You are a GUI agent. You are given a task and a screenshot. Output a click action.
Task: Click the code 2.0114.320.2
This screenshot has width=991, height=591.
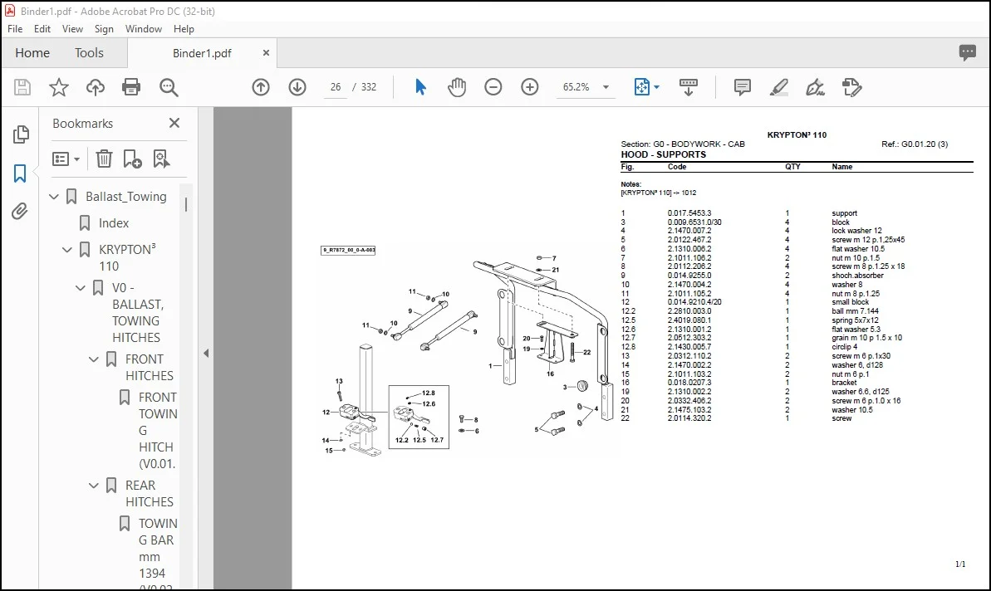tap(689, 418)
